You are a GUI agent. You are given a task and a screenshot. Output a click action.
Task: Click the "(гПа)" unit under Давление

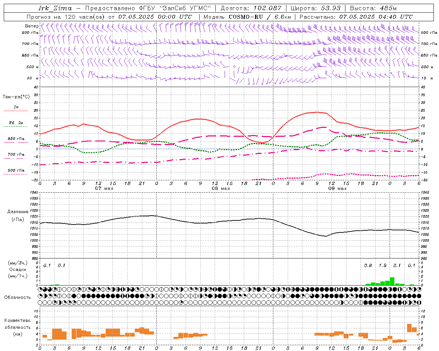(x=18, y=220)
